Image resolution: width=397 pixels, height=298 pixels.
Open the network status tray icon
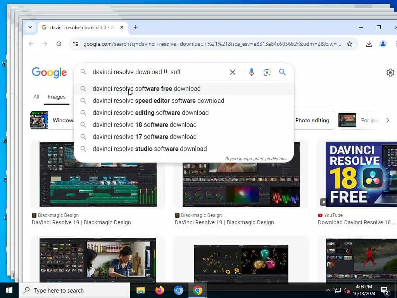pos(338,290)
